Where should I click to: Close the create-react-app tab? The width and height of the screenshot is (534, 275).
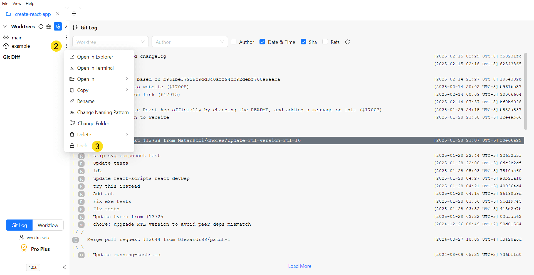point(58,14)
